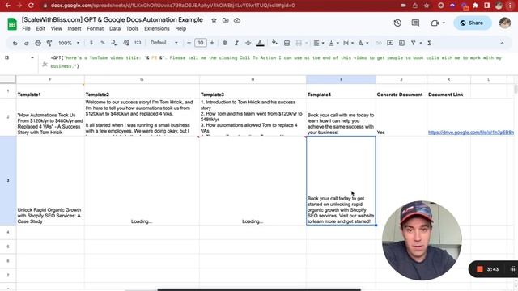Screen dimensions: 518x291
Task: Open more number formats (123)
Action: point(138,43)
